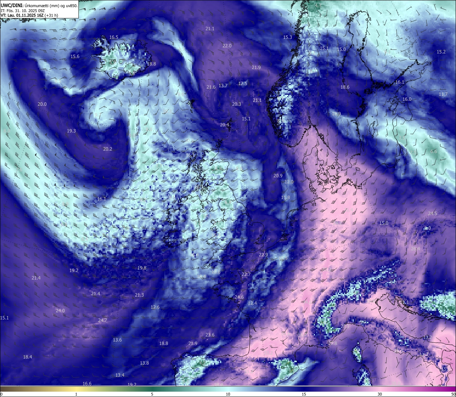Image resolution: width=456 pixels, height=397 pixels.
Task: Click the 18.4 value on the map
Action: click(x=27, y=357)
